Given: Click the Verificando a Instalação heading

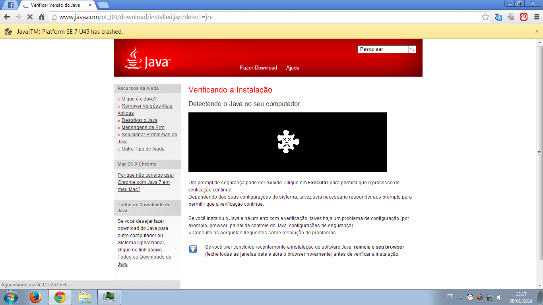Looking at the screenshot, I should pos(230,90).
